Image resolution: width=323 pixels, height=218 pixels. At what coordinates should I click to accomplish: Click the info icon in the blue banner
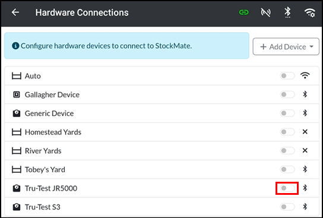click(15, 46)
